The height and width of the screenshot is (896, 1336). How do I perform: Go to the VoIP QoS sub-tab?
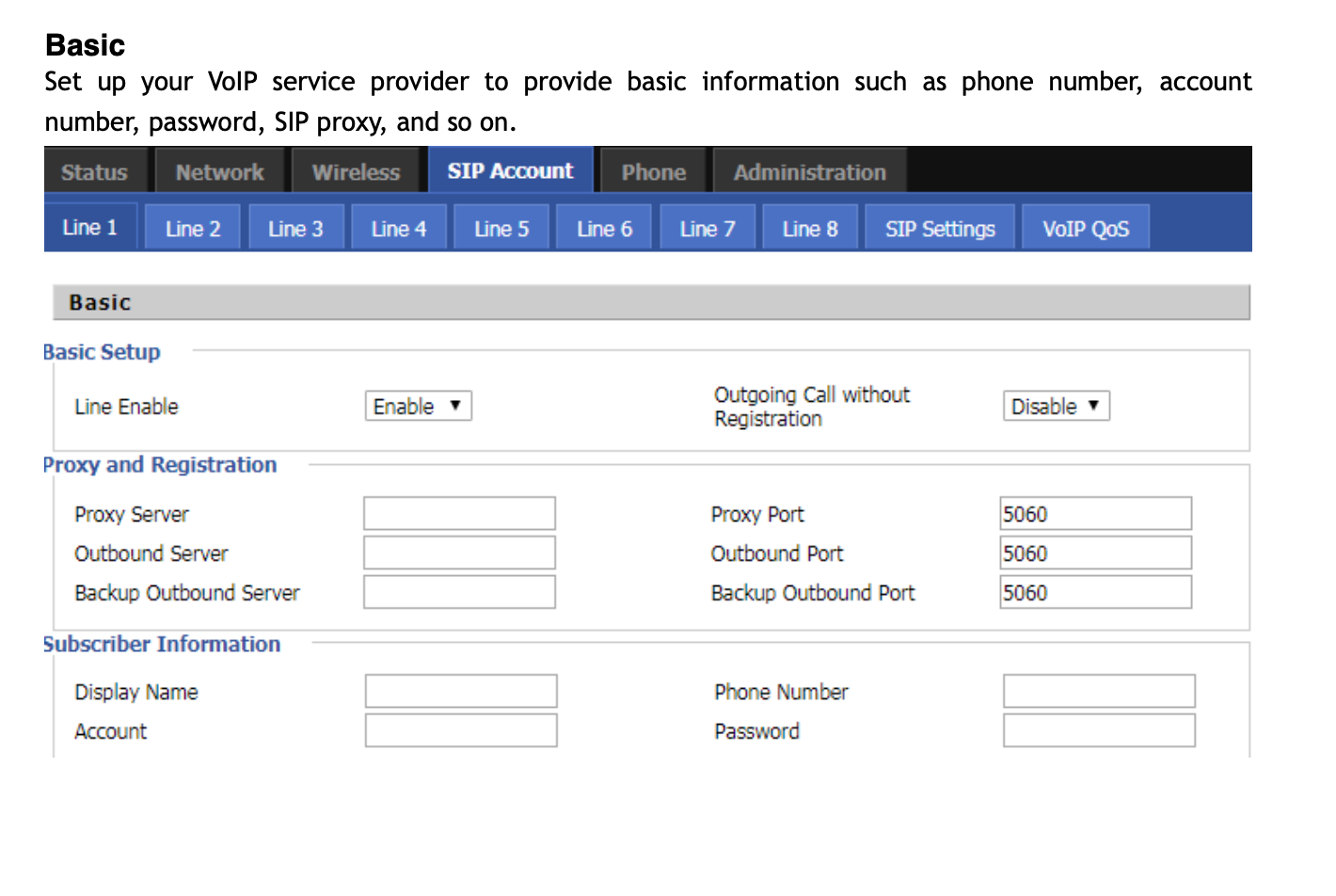pos(1086,229)
